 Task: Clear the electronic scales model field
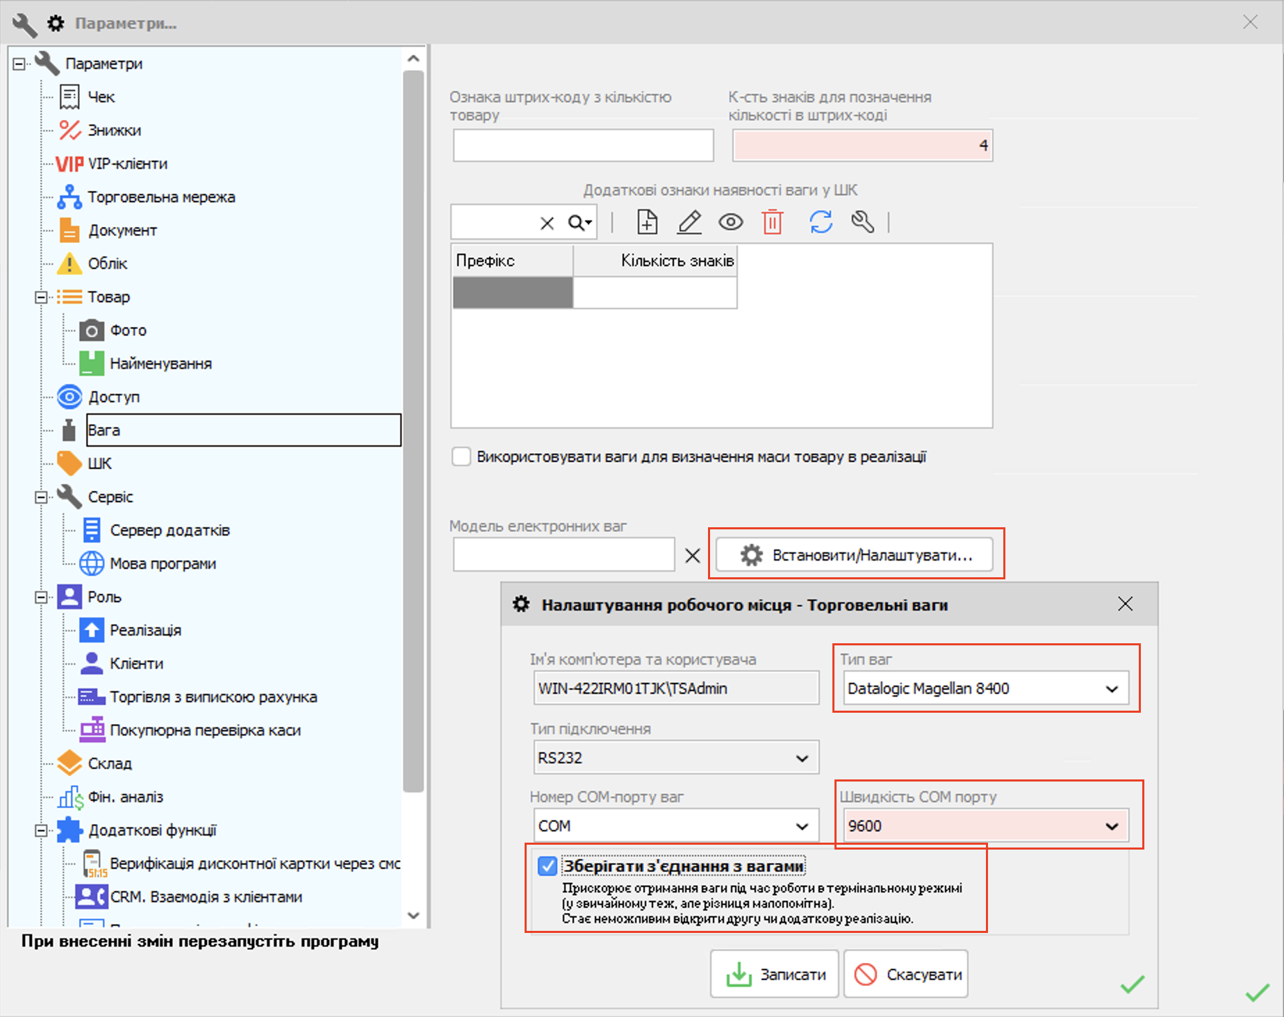click(693, 556)
